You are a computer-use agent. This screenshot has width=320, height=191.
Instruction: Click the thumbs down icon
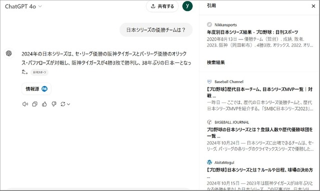click(54, 104)
